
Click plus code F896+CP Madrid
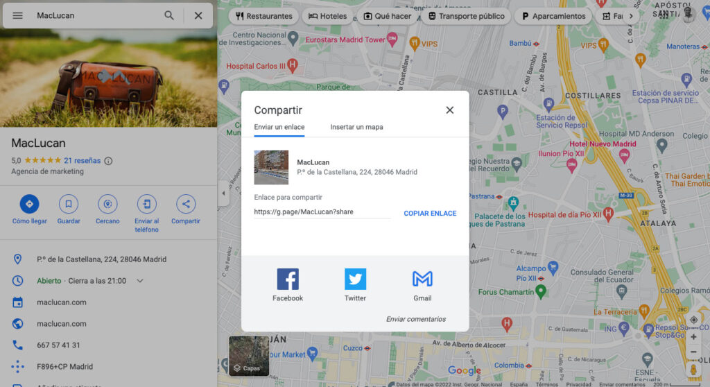[64, 367]
